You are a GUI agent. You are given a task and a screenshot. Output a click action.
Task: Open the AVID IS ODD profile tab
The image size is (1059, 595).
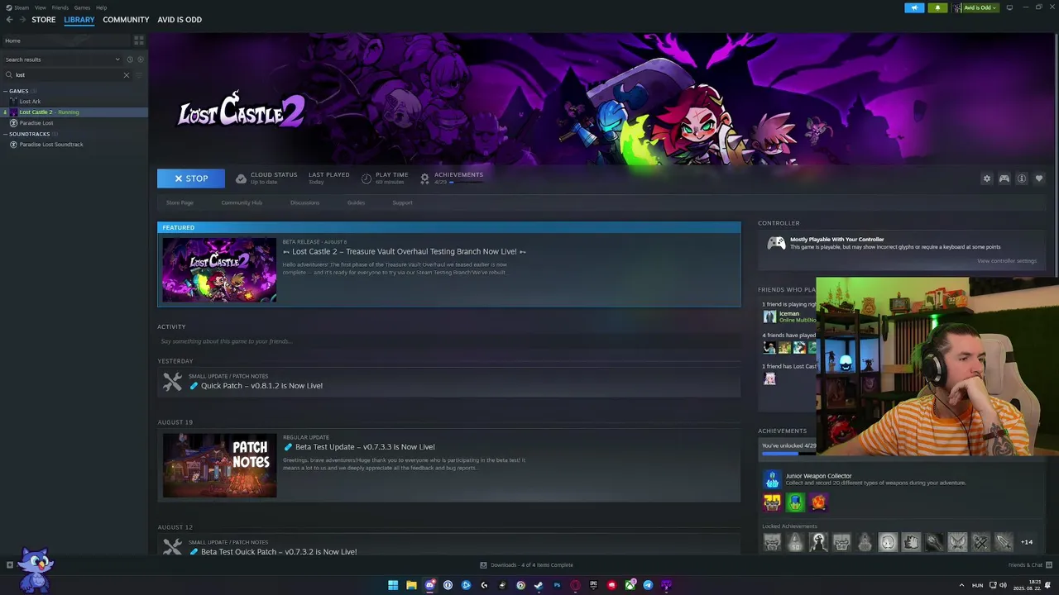[180, 20]
